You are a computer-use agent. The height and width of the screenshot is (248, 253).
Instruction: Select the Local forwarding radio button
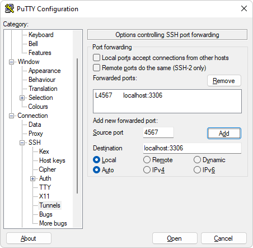click(x=96, y=160)
